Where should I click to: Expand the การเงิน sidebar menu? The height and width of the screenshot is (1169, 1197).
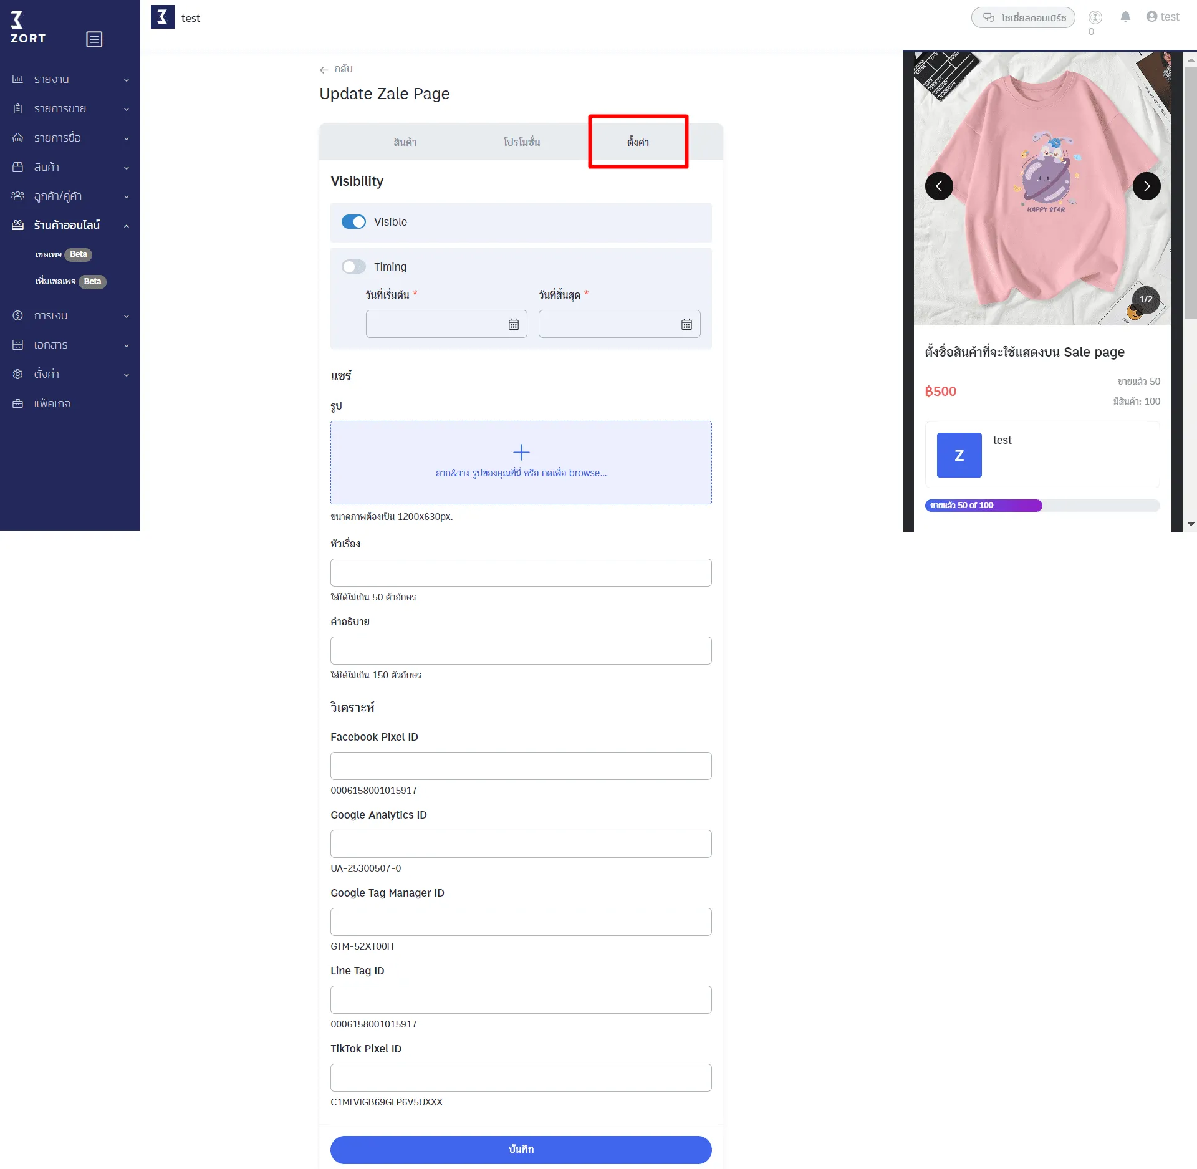click(70, 315)
